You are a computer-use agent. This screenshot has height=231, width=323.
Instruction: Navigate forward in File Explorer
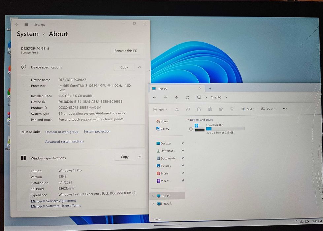click(x=166, y=97)
